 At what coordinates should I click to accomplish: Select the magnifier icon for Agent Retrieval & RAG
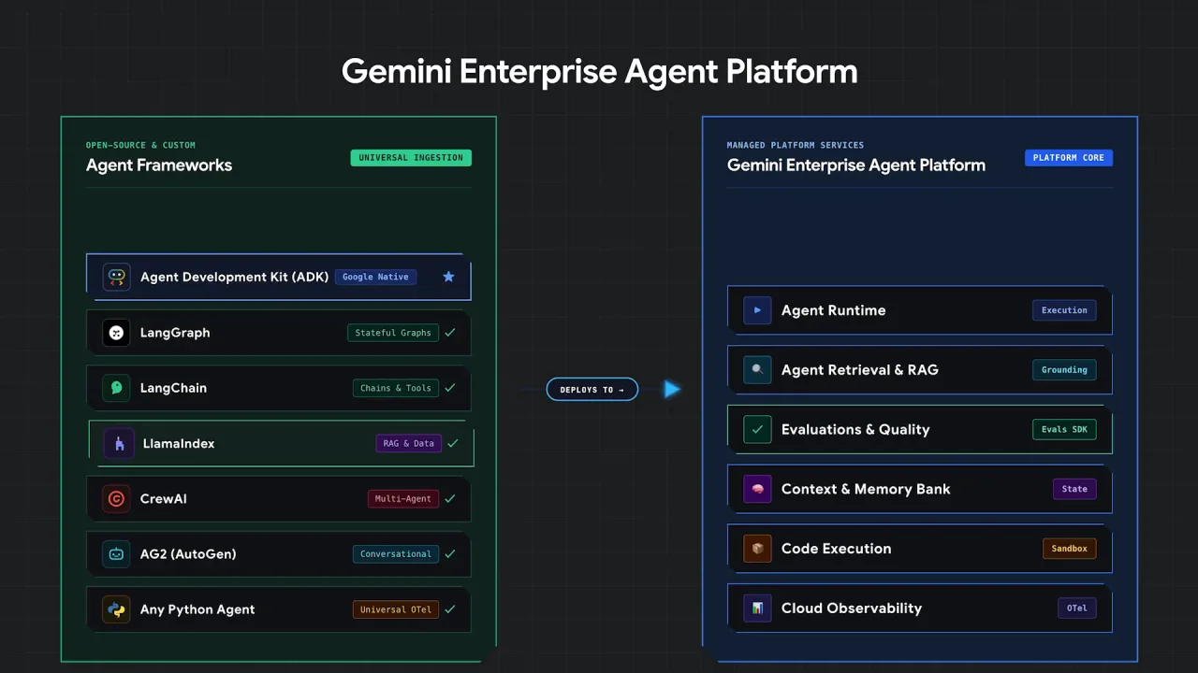(x=757, y=370)
